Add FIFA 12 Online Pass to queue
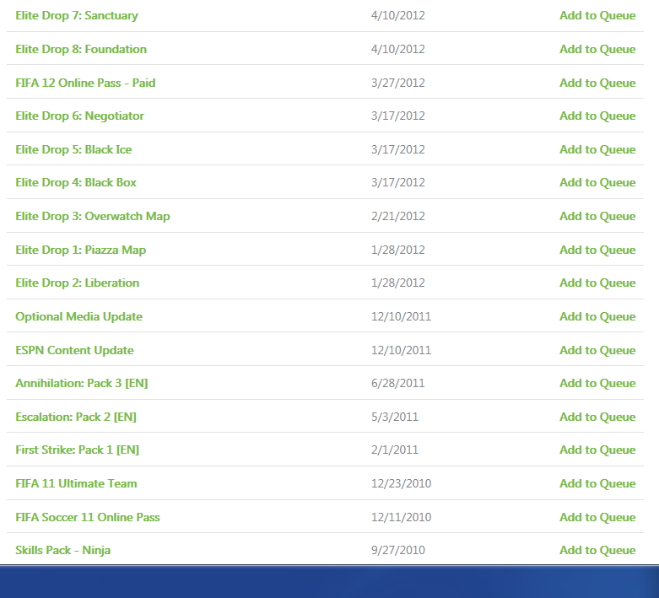659x598 pixels. [597, 83]
